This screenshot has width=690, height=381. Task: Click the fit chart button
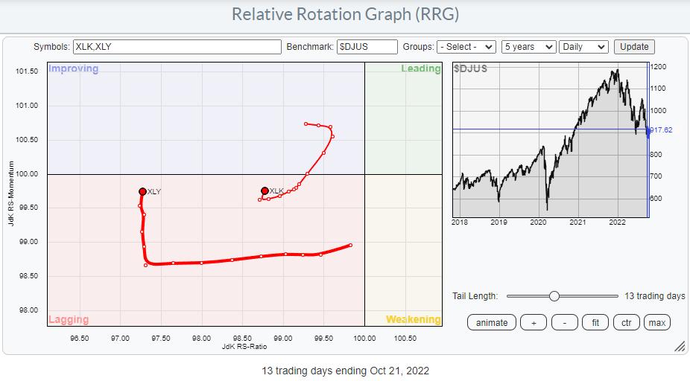595,322
